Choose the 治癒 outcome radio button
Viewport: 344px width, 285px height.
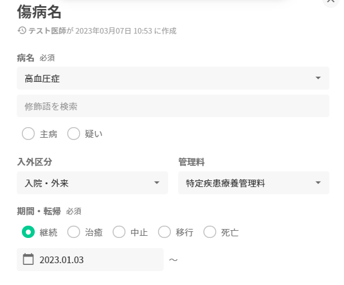(x=74, y=232)
